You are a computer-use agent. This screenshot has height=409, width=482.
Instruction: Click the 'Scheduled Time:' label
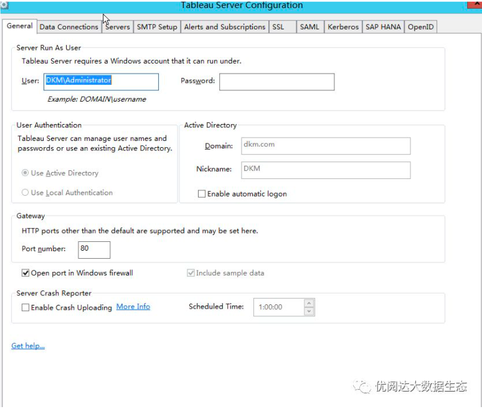216,307
